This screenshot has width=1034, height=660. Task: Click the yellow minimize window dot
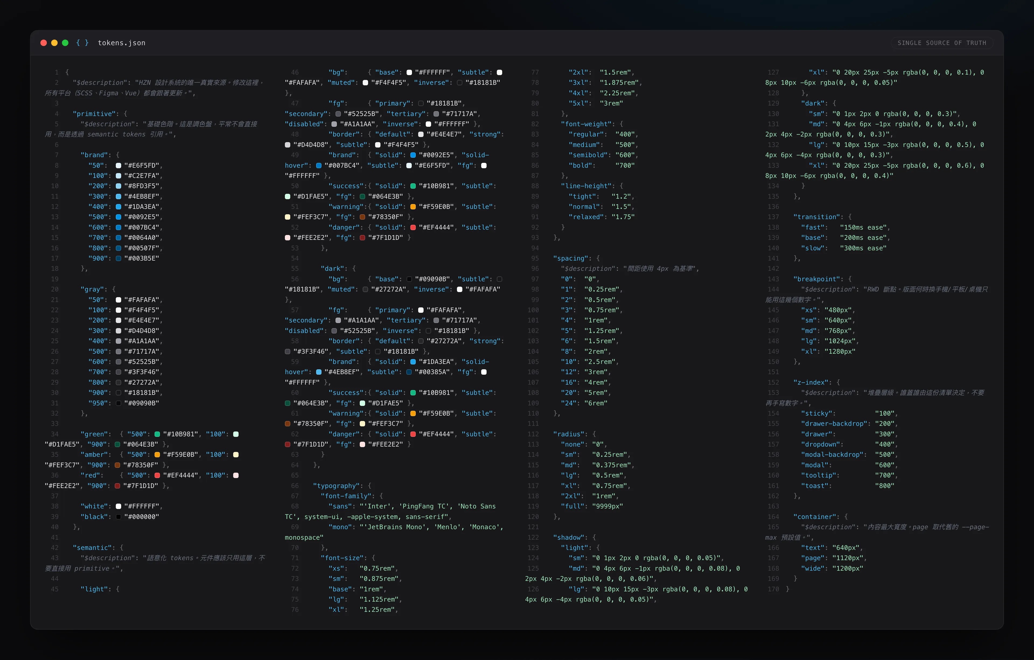[x=55, y=43]
